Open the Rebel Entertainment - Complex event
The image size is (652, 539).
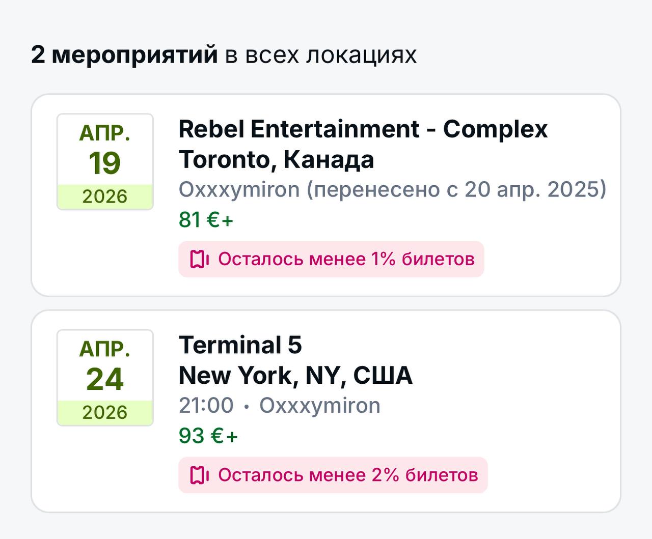click(363, 129)
